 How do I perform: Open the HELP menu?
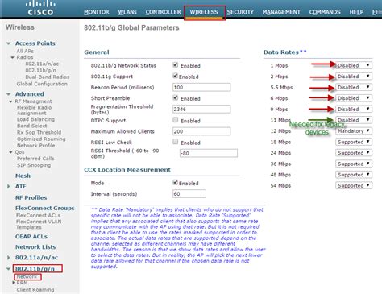[x=356, y=12]
